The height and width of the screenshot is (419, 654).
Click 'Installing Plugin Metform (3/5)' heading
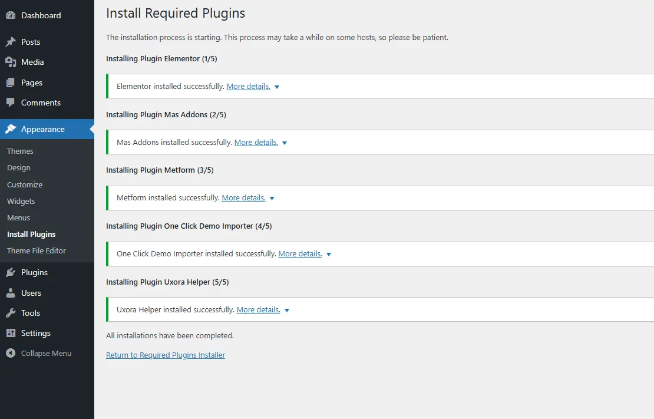(160, 170)
